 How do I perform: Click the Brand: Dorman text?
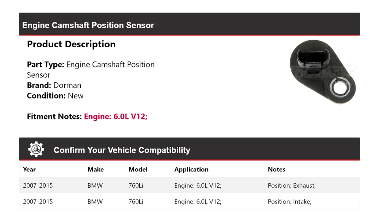point(54,85)
